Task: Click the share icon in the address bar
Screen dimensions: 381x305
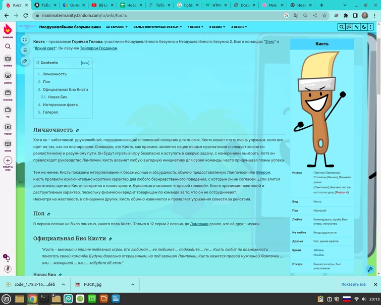Action: point(315,16)
